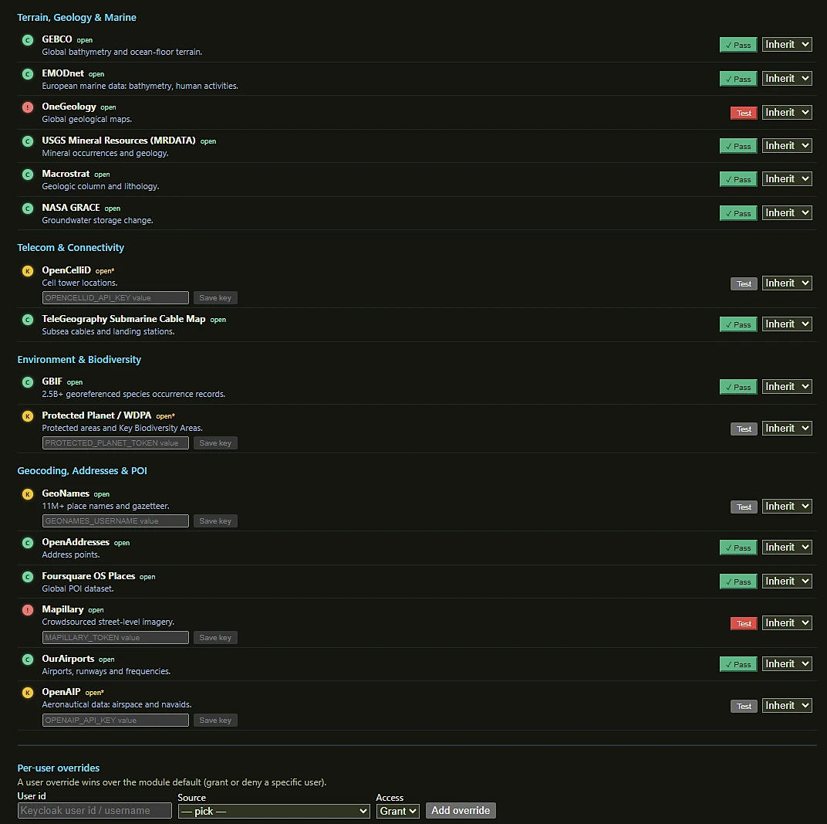Viewport: 827px width, 824px height.
Task: Click the yellow key icon beside OpenCelliD
Action: pyautogui.click(x=28, y=271)
